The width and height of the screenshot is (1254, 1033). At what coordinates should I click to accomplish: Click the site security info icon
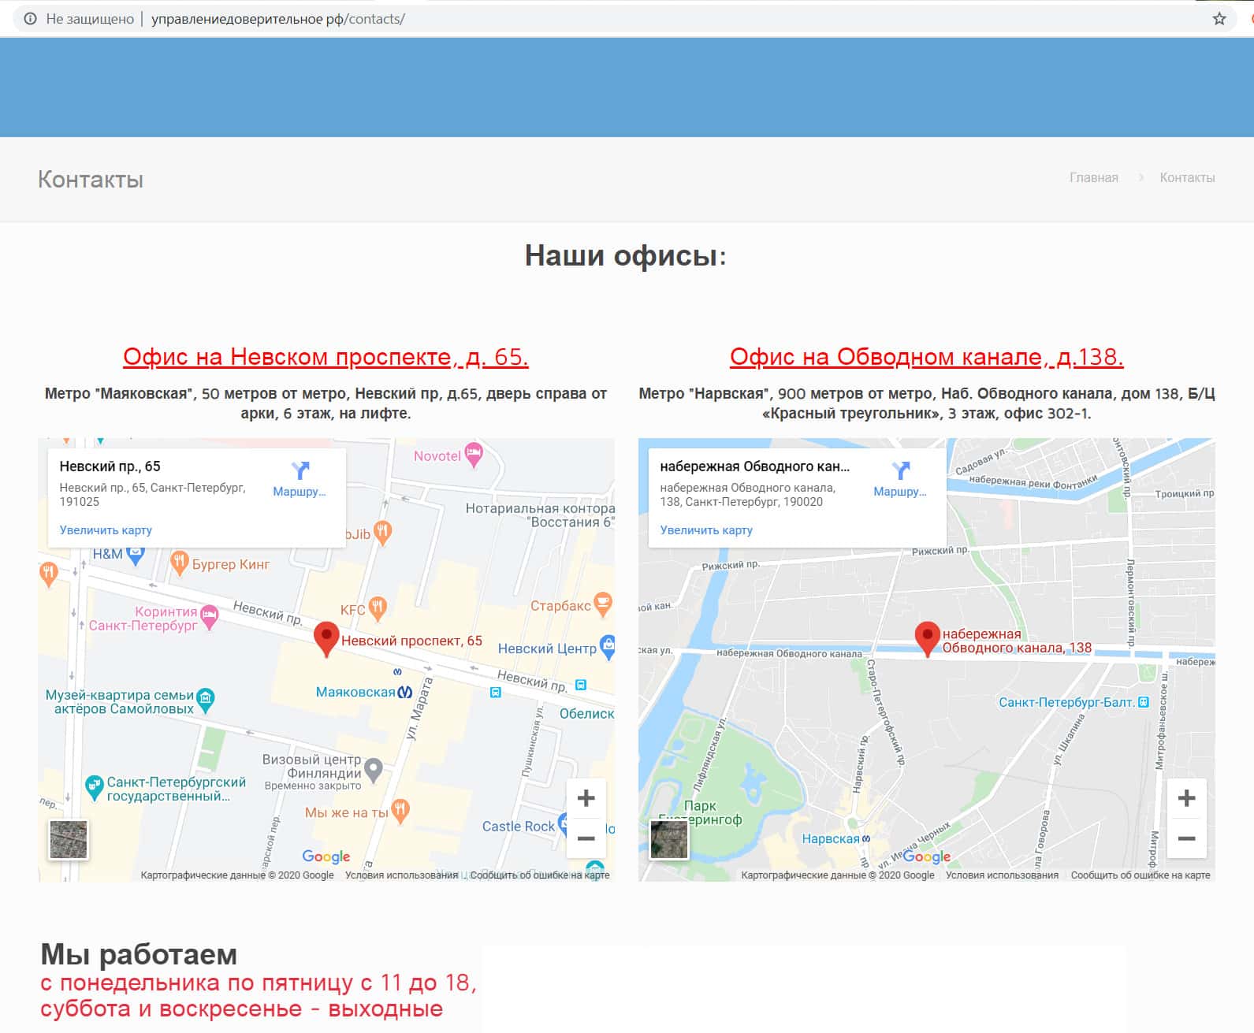tap(30, 19)
